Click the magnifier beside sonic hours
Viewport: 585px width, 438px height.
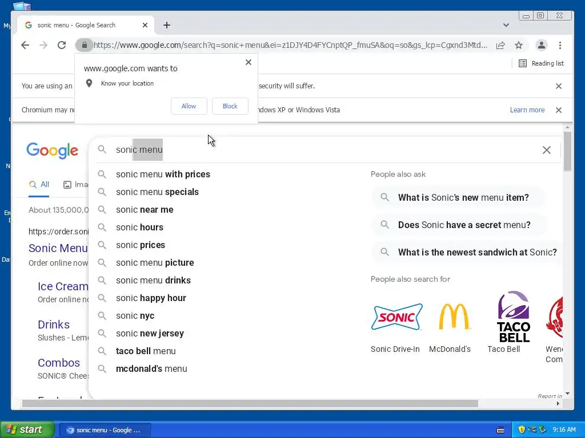click(x=102, y=227)
